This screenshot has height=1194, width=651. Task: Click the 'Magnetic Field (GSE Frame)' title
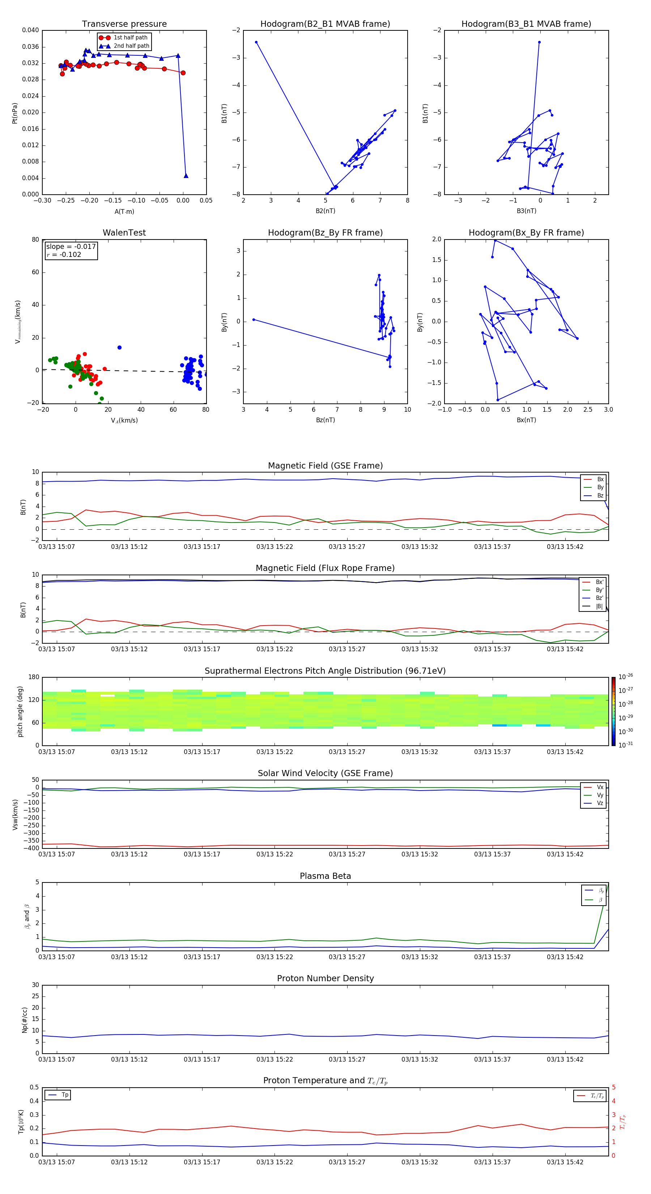tap(325, 466)
